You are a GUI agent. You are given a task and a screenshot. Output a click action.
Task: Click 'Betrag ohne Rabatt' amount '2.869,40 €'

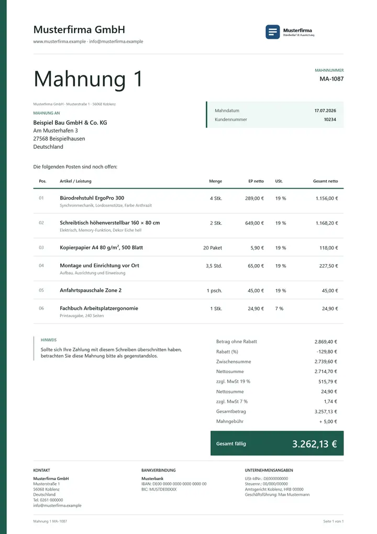click(326, 342)
